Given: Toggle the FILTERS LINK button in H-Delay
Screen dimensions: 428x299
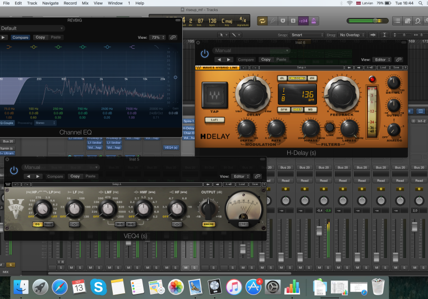Looking at the screenshot, I should click(330, 127).
